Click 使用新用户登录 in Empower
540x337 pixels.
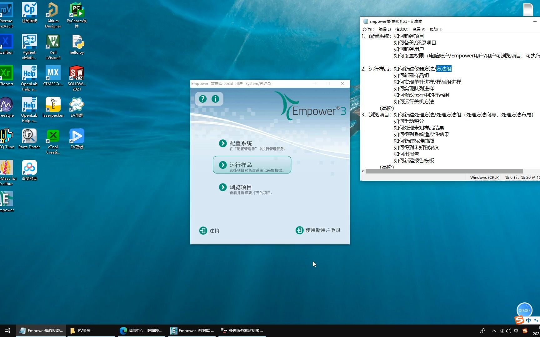pos(318,230)
